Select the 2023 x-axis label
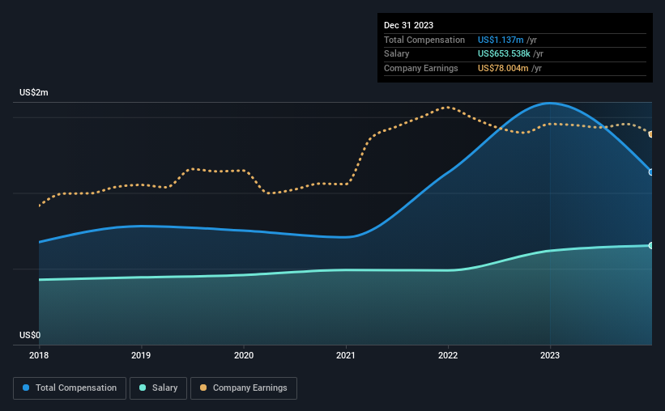 click(x=550, y=355)
